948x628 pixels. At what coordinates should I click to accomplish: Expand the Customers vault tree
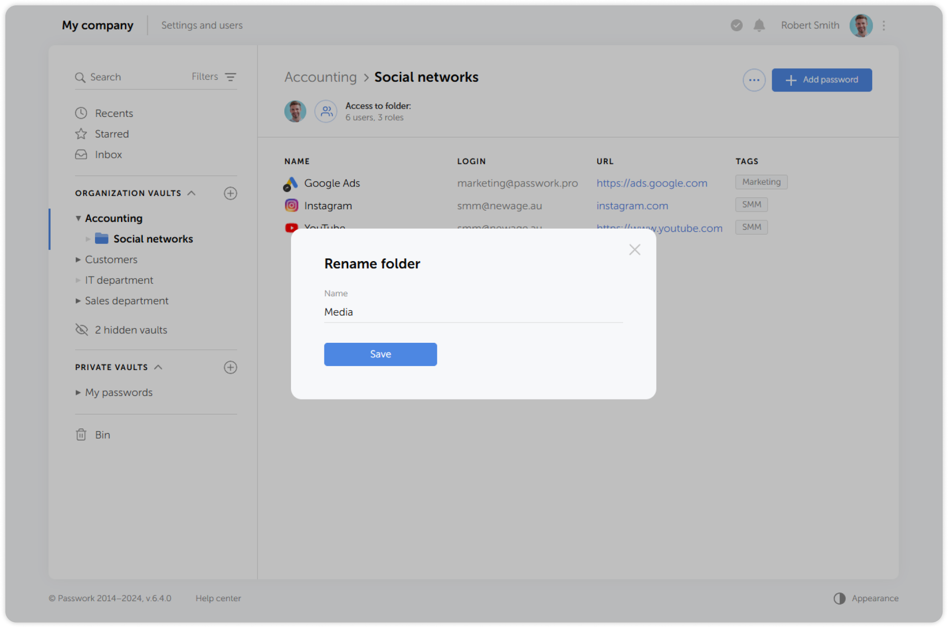click(x=78, y=260)
